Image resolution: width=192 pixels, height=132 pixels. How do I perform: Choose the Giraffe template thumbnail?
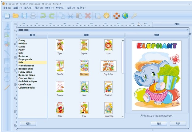(60, 66)
